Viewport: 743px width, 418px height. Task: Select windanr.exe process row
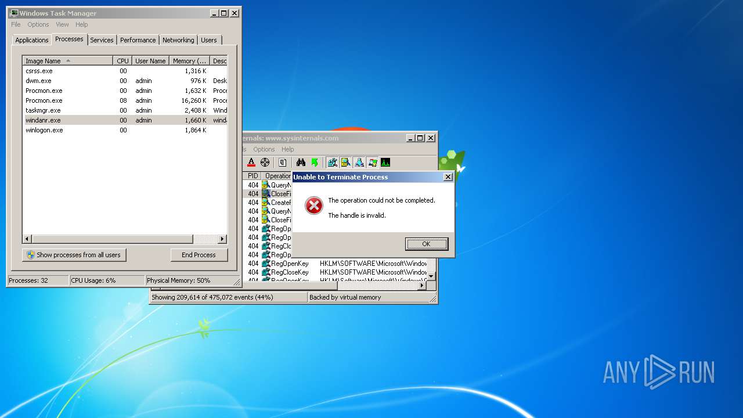click(125, 120)
